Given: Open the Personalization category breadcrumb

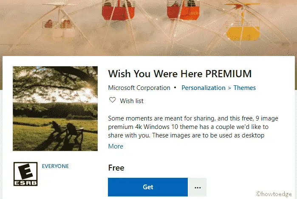Looking at the screenshot, I should coord(203,88).
